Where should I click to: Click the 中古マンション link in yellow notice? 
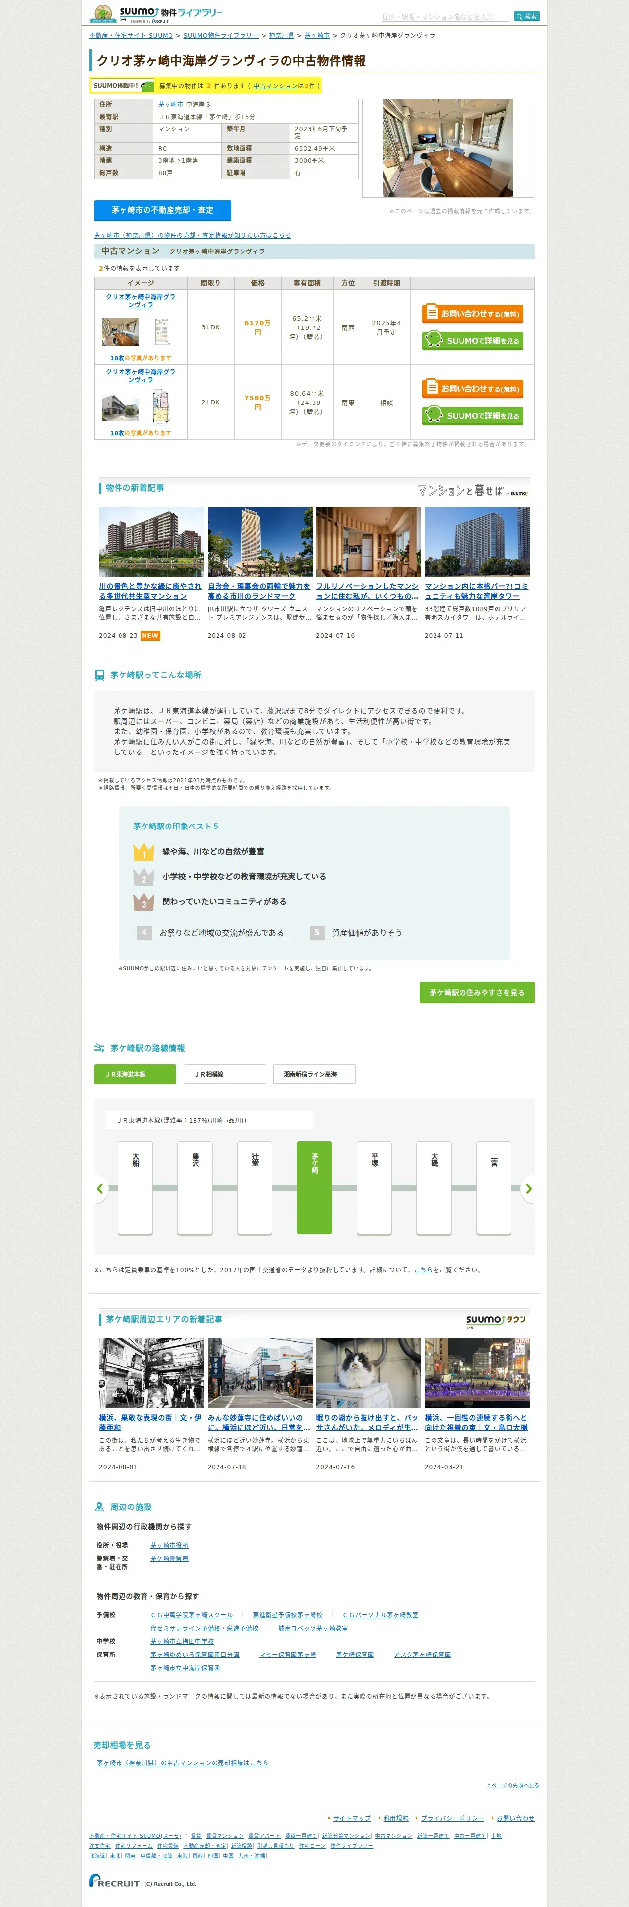(x=275, y=86)
